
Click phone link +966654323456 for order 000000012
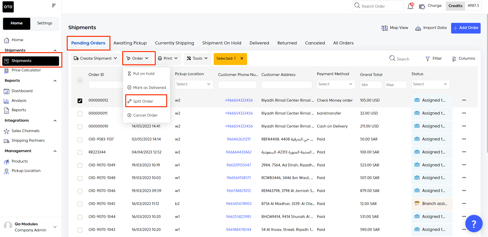[239, 100]
